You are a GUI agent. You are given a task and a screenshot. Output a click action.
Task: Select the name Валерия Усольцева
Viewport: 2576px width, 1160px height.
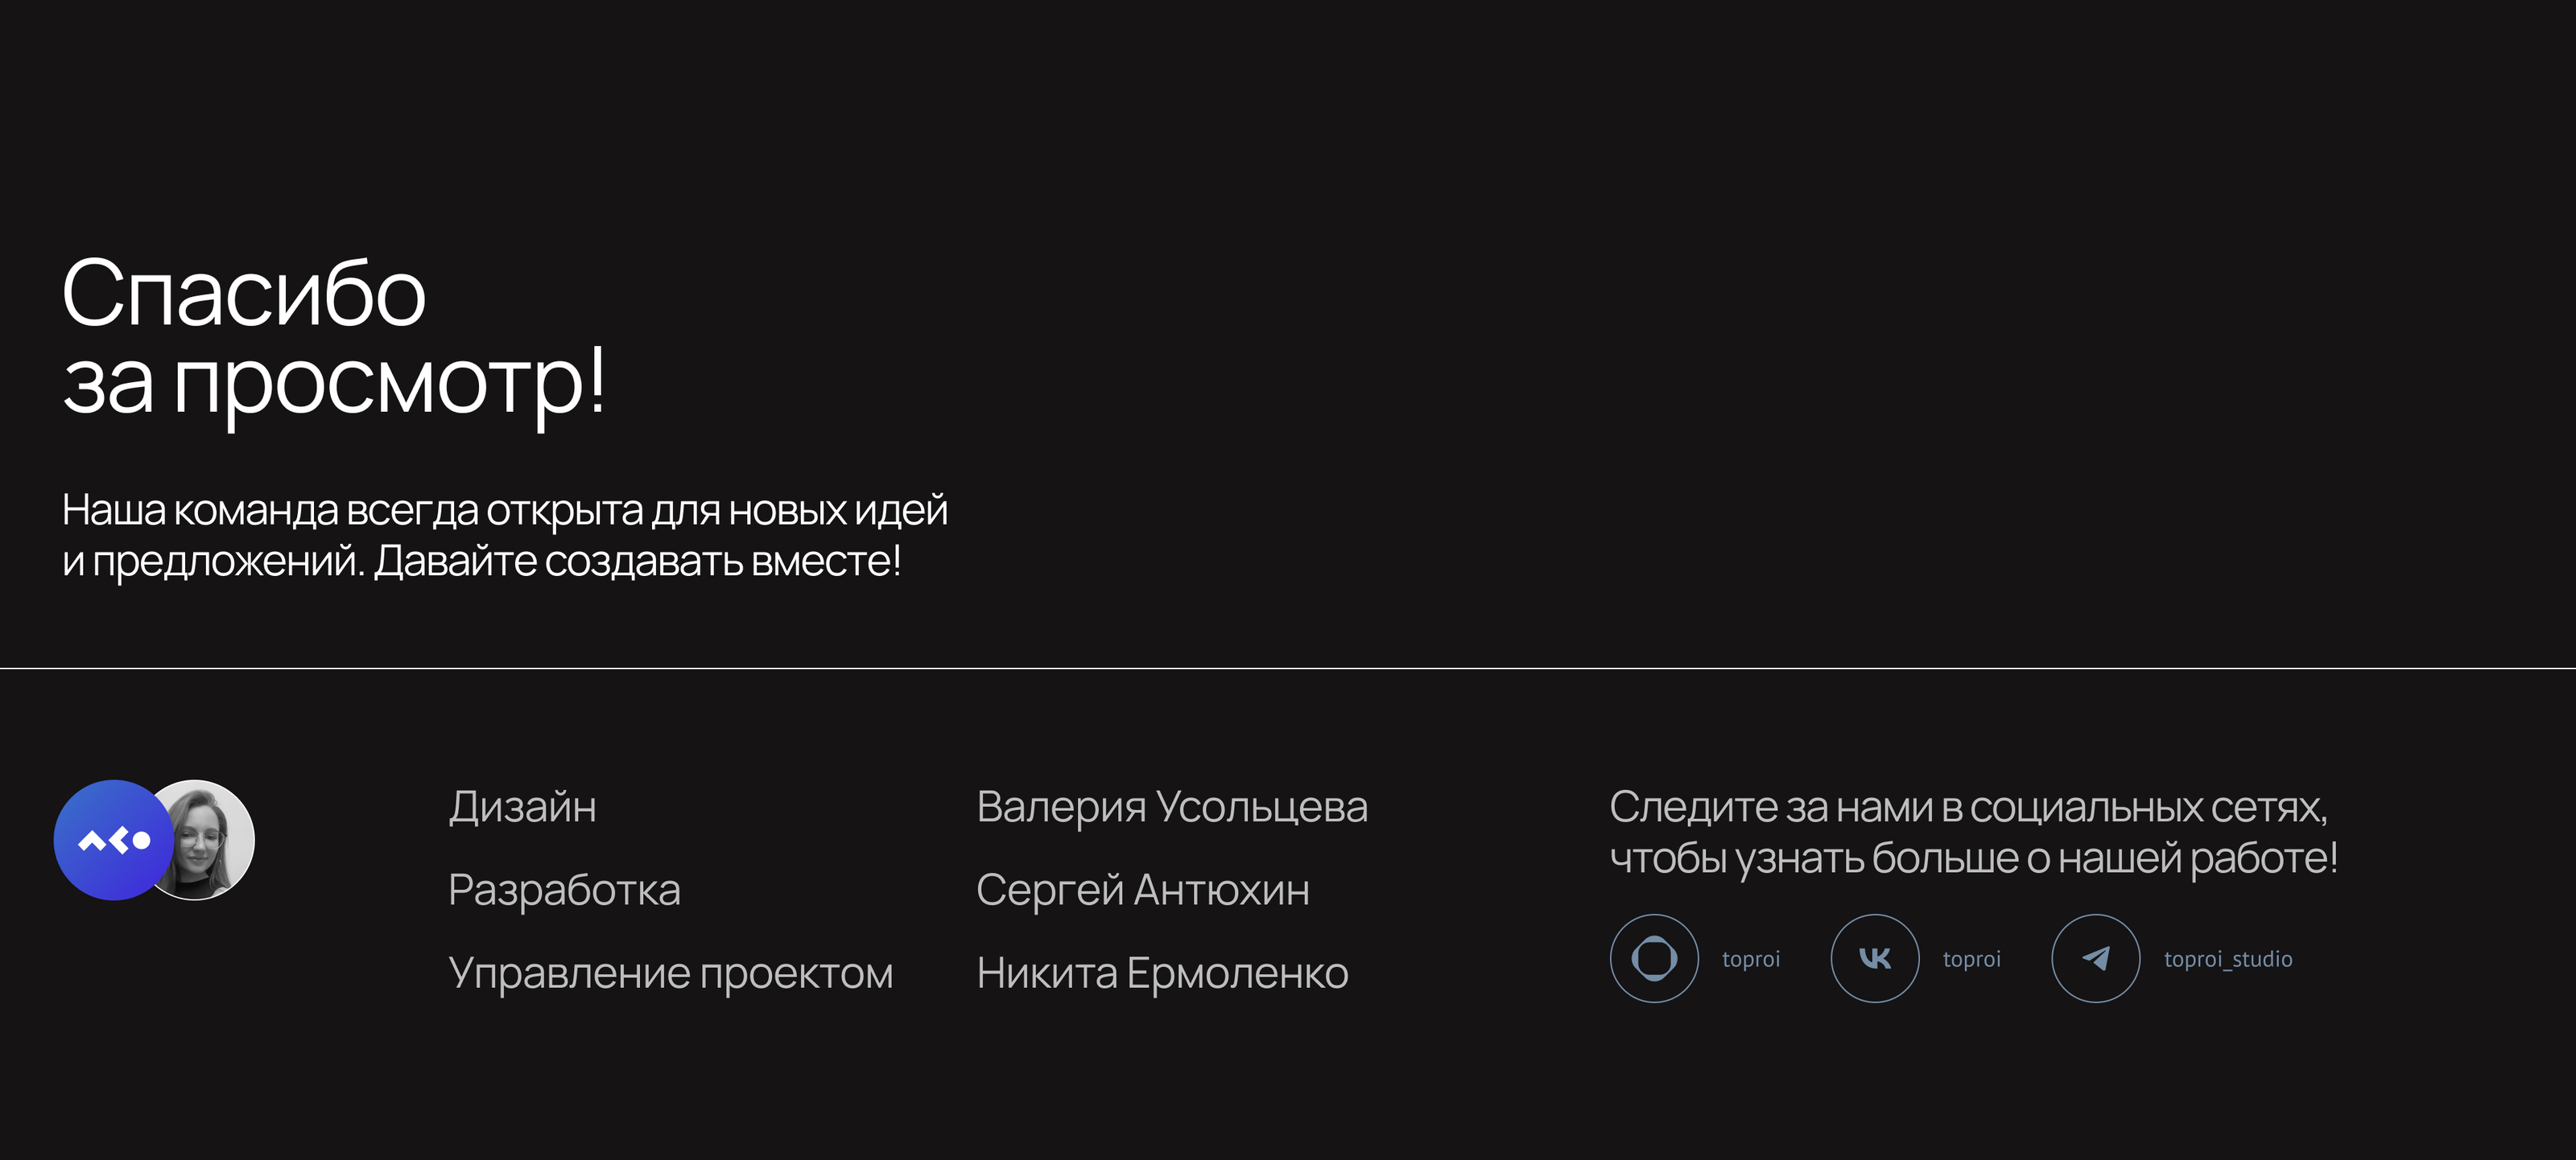(1171, 808)
